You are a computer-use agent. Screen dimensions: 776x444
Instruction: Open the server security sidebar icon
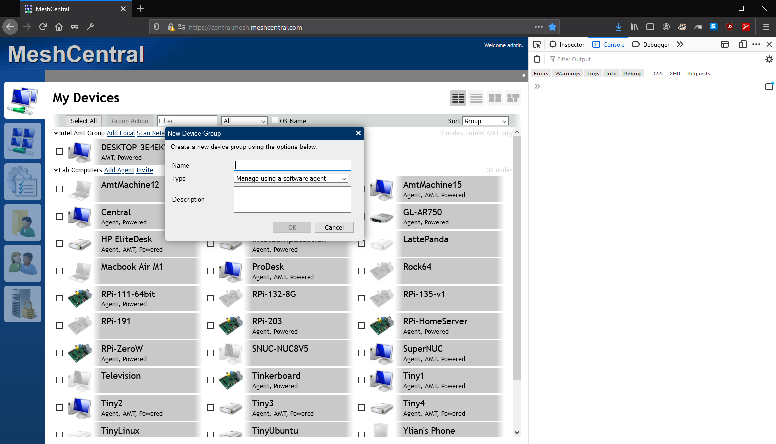(23, 304)
